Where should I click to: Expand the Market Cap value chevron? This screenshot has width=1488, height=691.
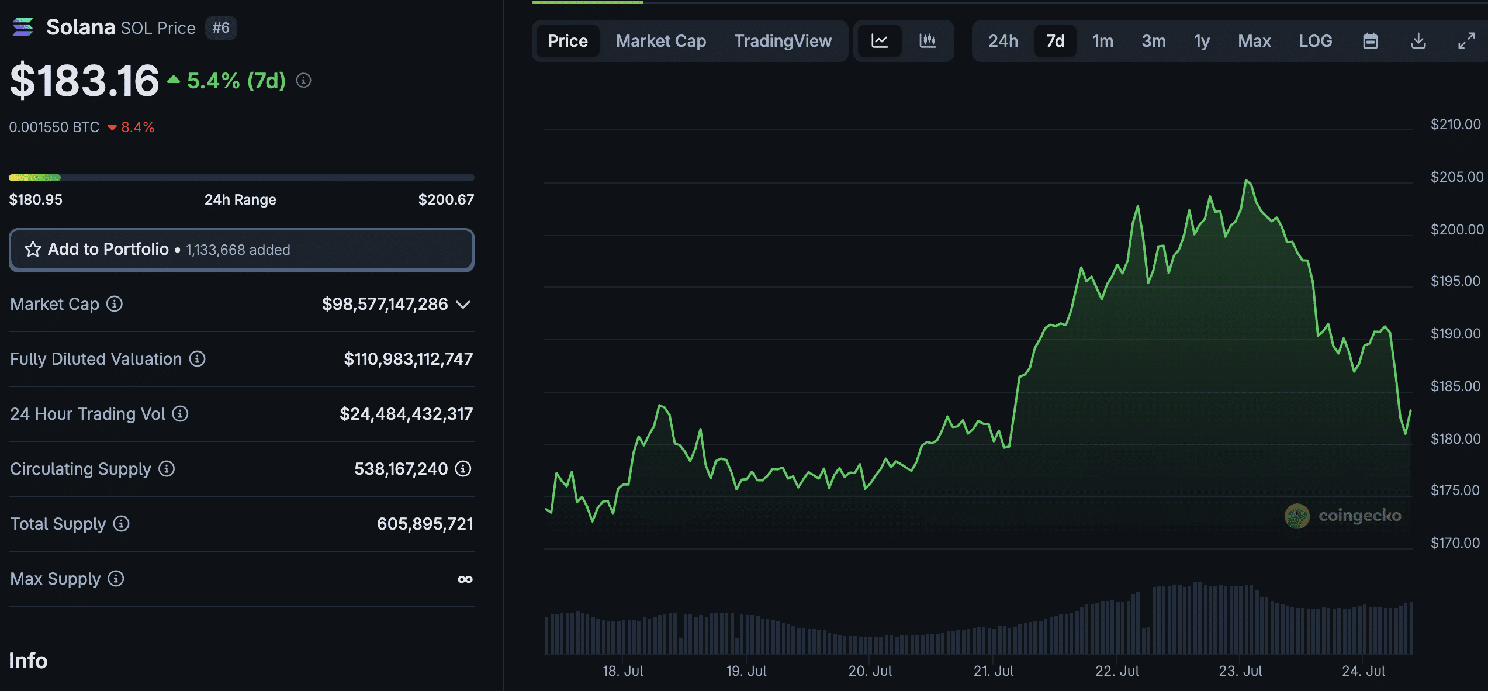[463, 305]
